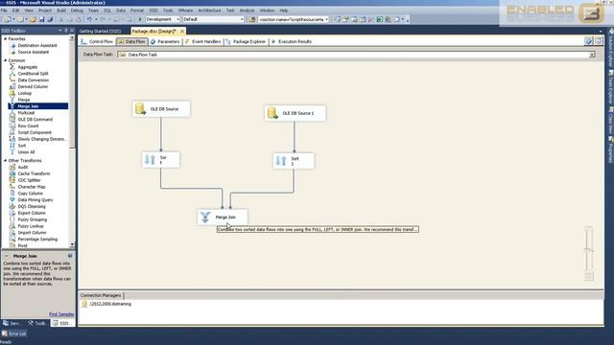Pick Character Map from toolbox
This screenshot has height=345, width=614.
(32, 187)
